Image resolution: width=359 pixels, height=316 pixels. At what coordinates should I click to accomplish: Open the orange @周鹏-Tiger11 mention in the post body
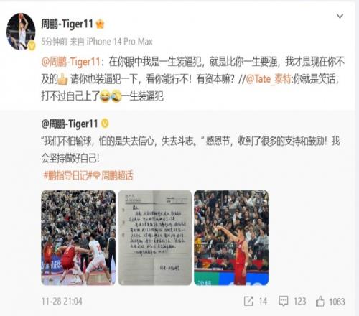tap(70, 62)
